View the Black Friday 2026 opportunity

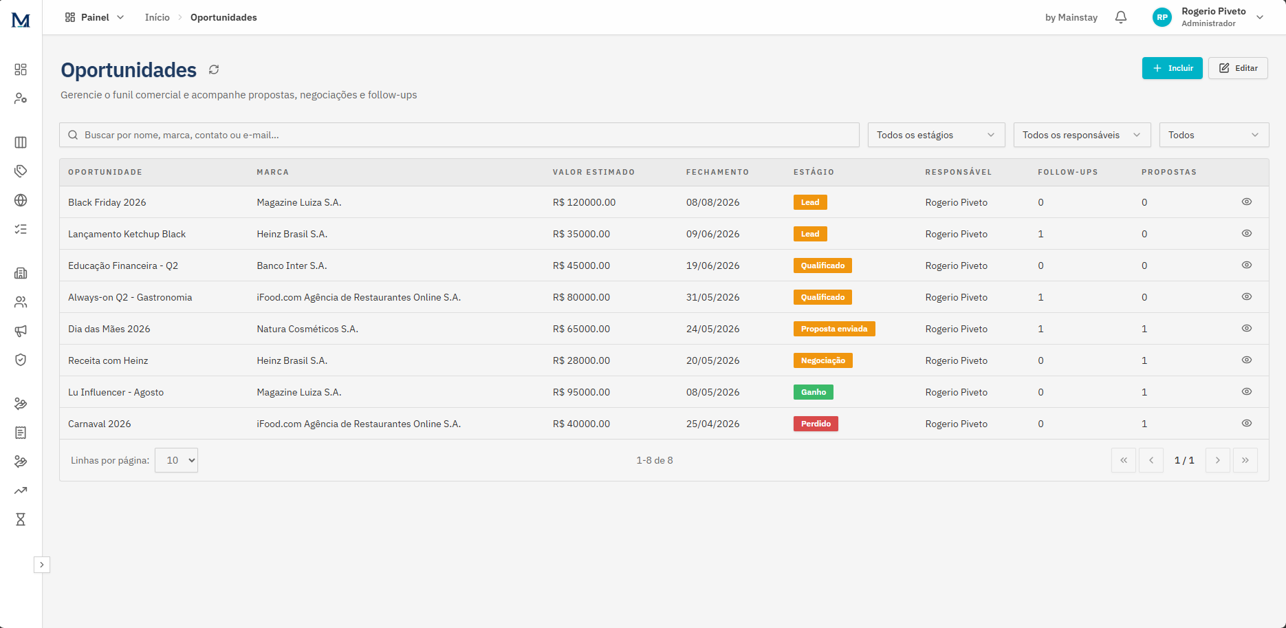click(x=1247, y=202)
